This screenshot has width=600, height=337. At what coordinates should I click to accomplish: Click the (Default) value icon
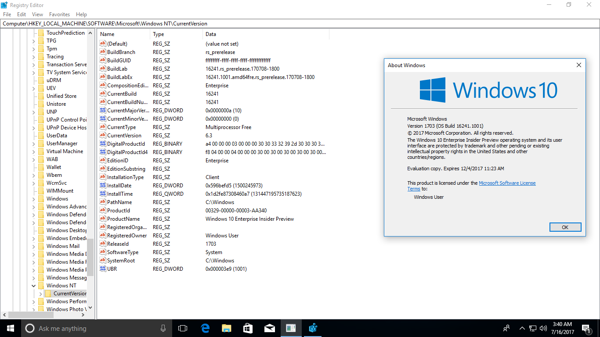click(103, 44)
